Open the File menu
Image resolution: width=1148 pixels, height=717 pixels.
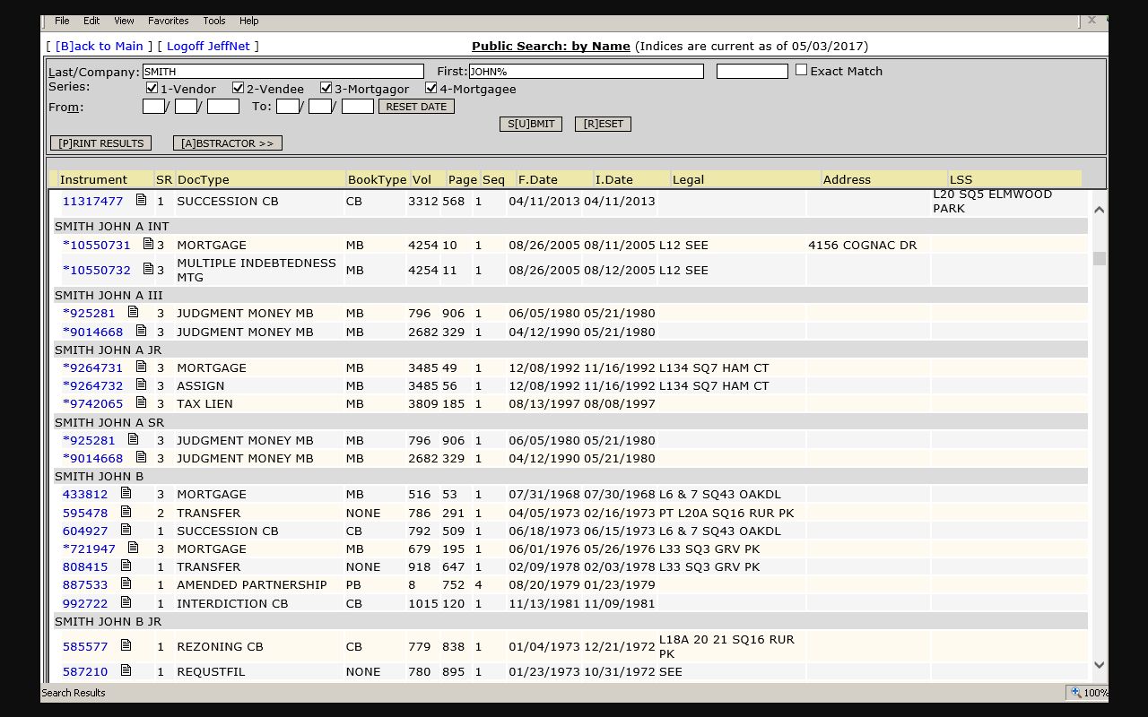[x=62, y=21]
